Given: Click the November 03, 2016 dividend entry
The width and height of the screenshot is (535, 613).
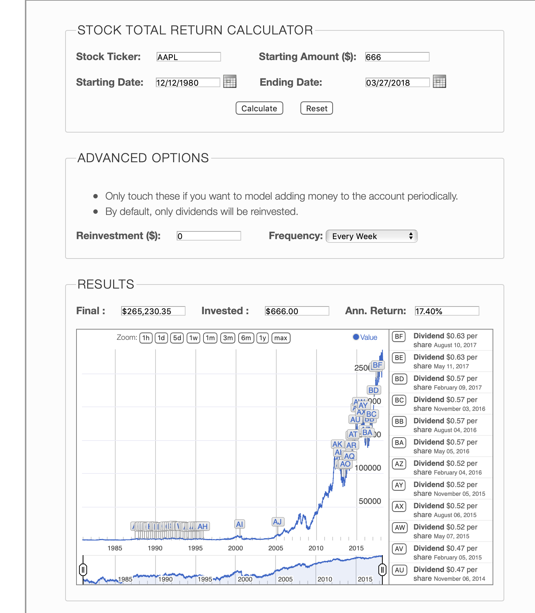Looking at the screenshot, I should point(441,404).
